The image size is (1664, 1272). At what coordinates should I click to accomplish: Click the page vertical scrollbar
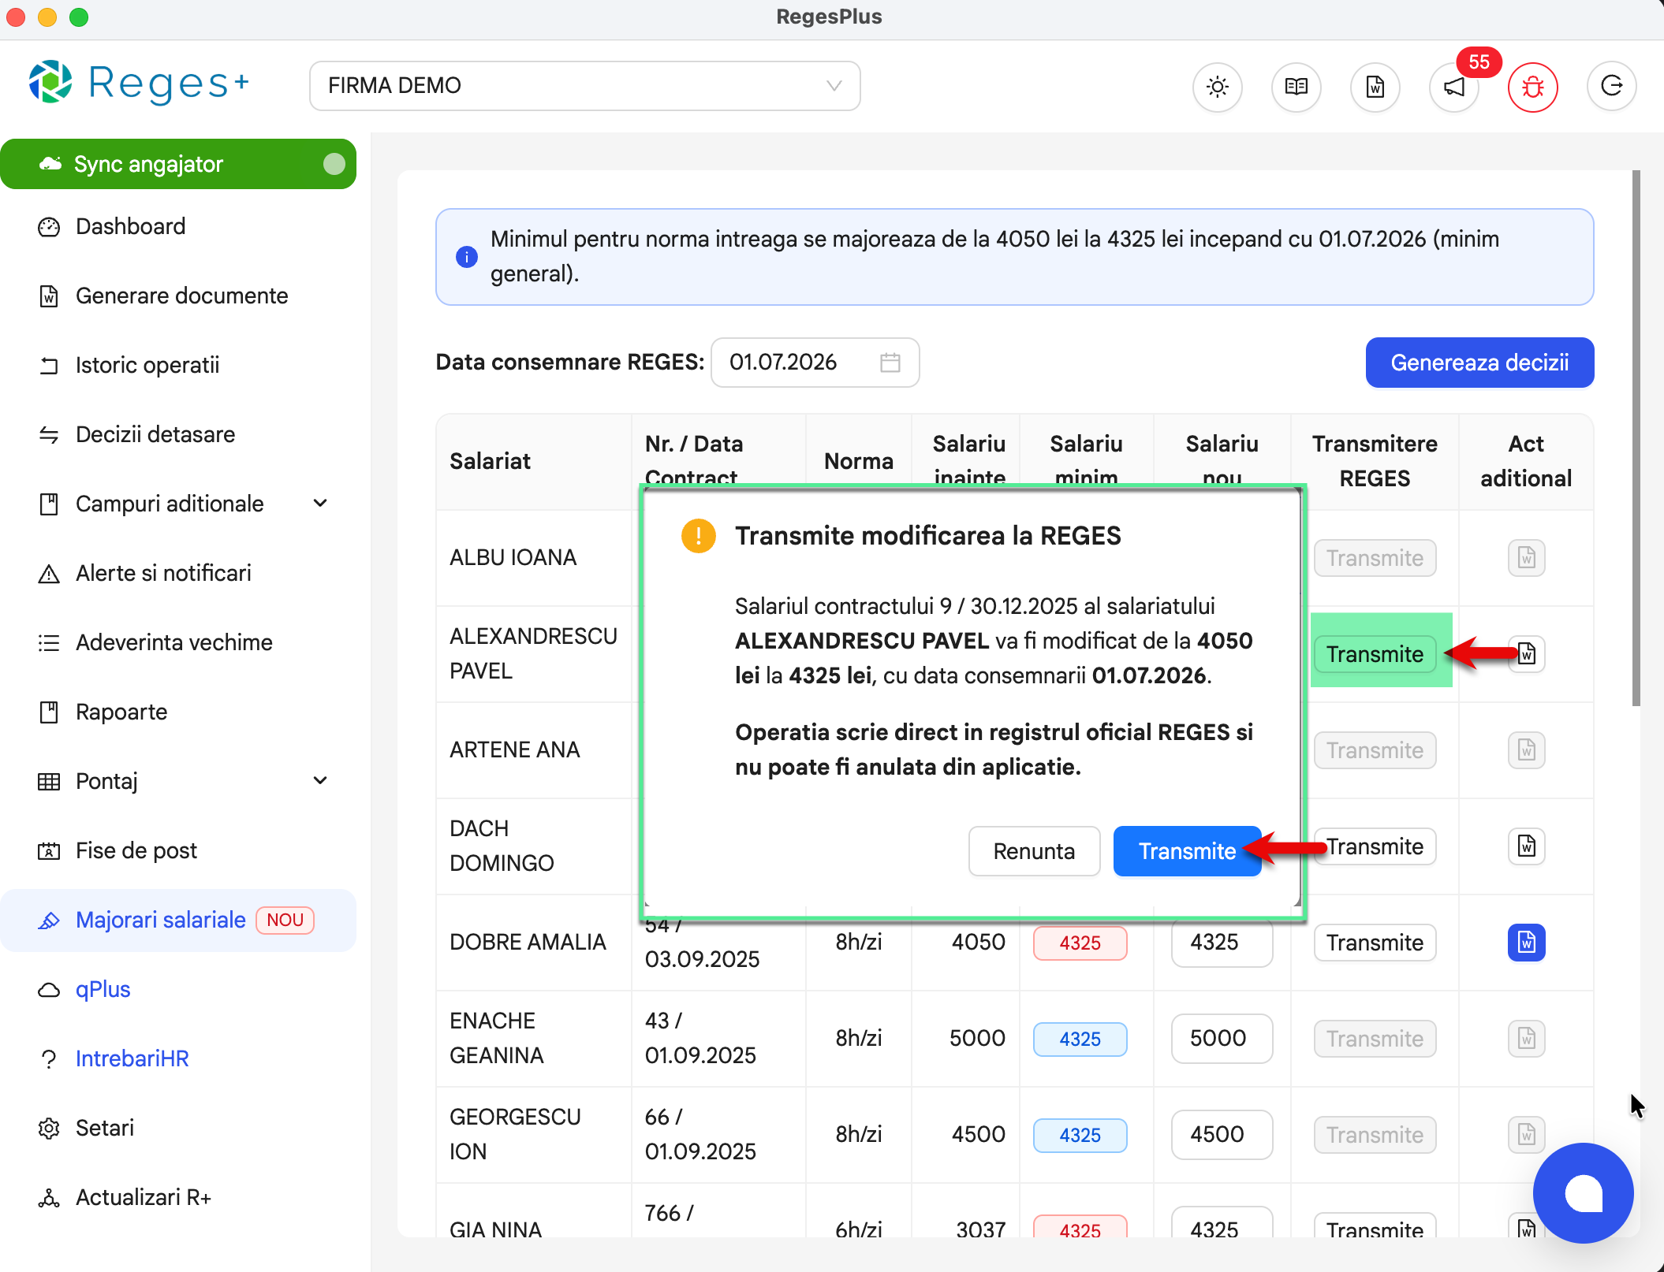point(1636,438)
